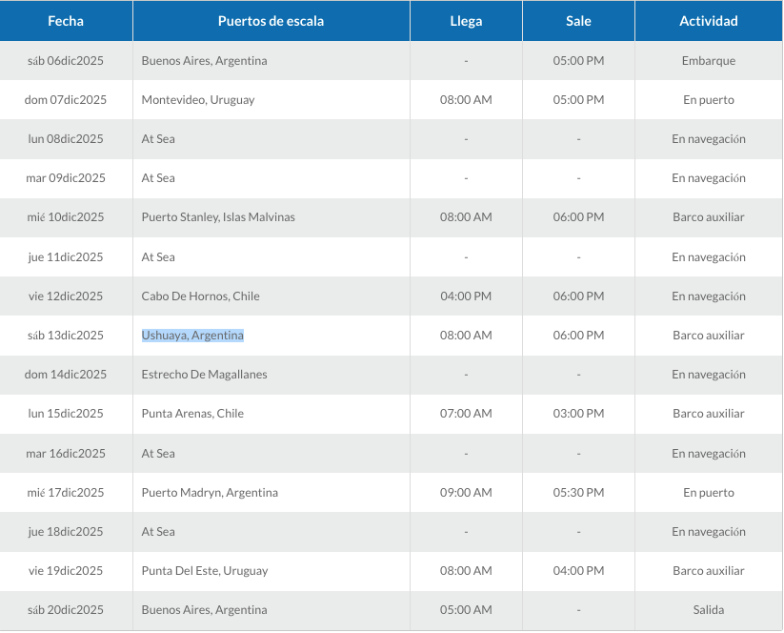Click the Embarque activity cell

coord(708,61)
